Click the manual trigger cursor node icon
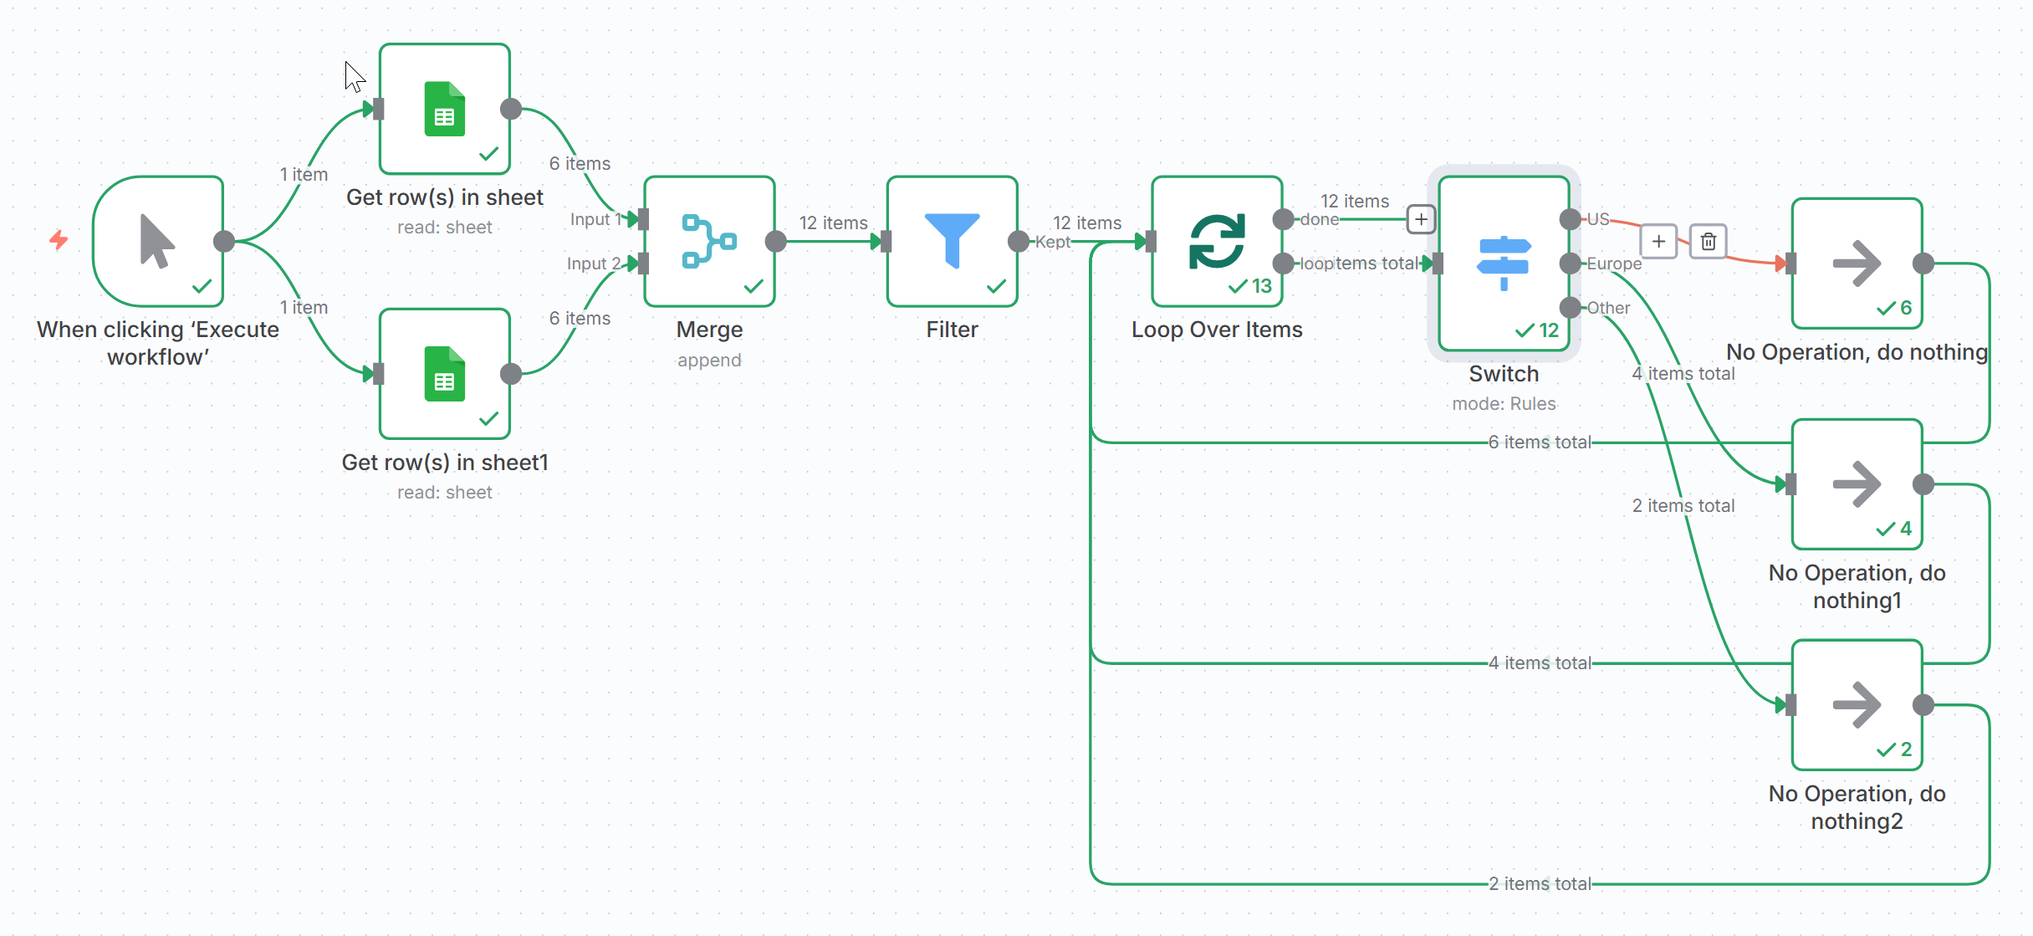This screenshot has width=2033, height=936. [157, 241]
